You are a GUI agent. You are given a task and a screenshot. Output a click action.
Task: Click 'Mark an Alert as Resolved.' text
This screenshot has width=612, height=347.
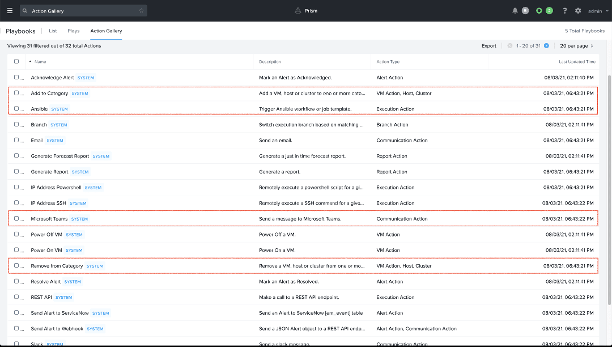289,281
